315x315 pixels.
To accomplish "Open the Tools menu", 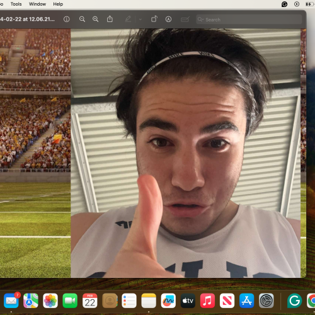I will [x=16, y=4].
